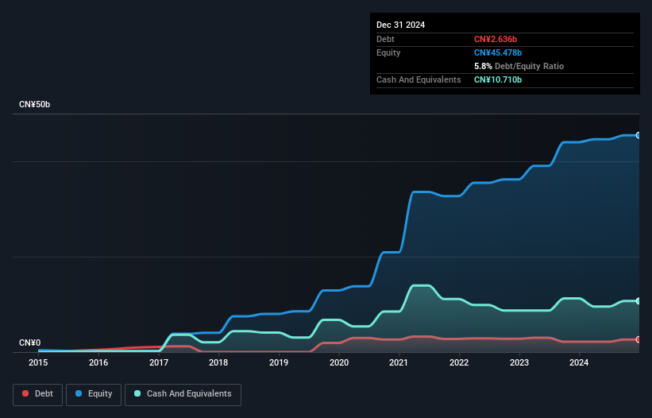
Task: Click the 2016 x-axis label
Action: [98, 362]
